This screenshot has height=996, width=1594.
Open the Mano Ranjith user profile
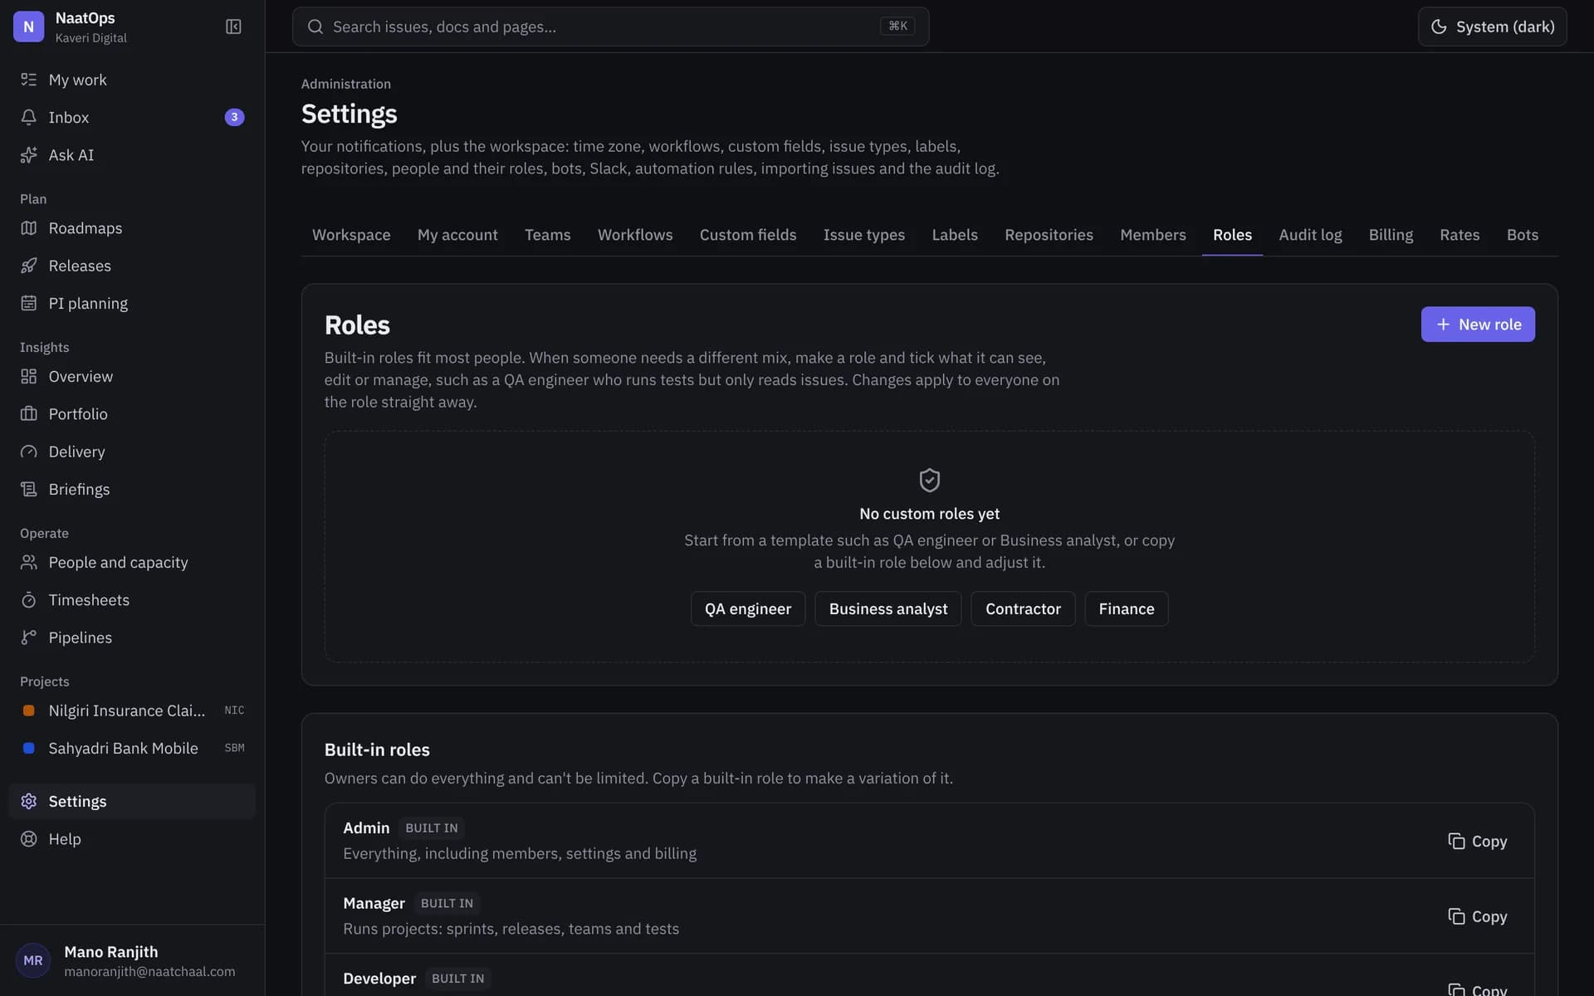[132, 960]
